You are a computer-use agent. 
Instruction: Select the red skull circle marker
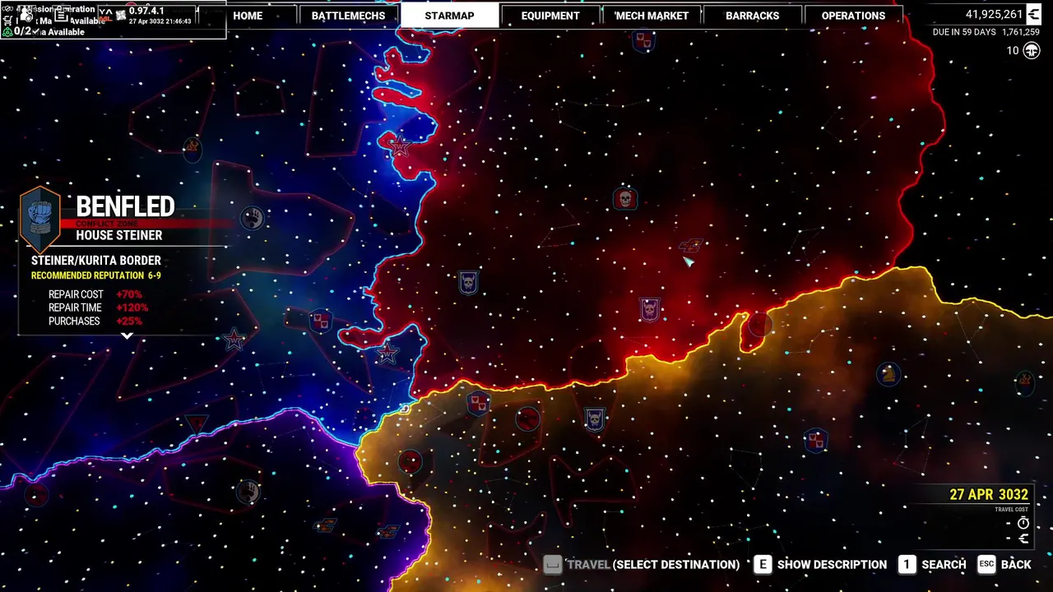click(x=625, y=199)
